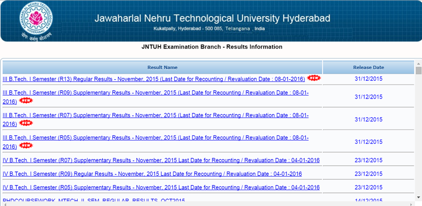Click release date 23/12/2015 for IV B.Tech R05 row
The height and width of the screenshot is (206, 422).
point(369,187)
